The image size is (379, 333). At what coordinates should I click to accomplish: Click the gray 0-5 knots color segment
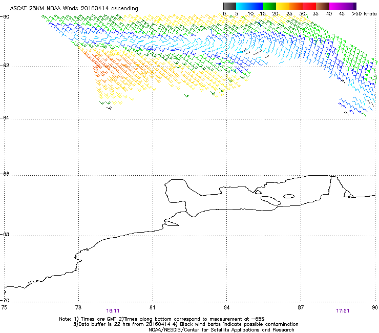tap(229, 6)
